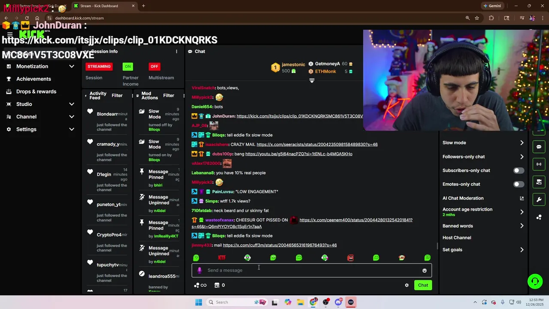This screenshot has height=309, width=549.
Task: Open the Gemini button in Chrome
Action: coord(492,6)
